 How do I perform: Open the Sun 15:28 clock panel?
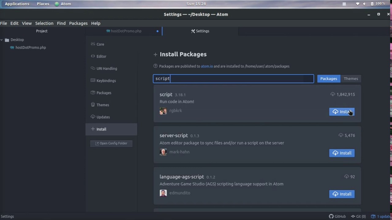[x=196, y=4]
